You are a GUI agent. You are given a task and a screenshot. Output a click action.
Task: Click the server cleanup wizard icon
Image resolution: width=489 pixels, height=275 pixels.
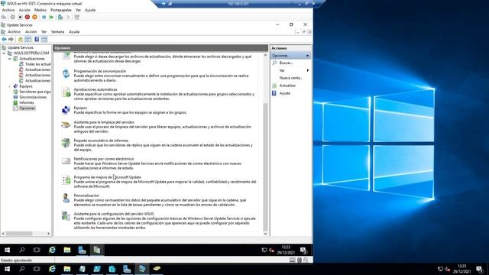coord(66,125)
